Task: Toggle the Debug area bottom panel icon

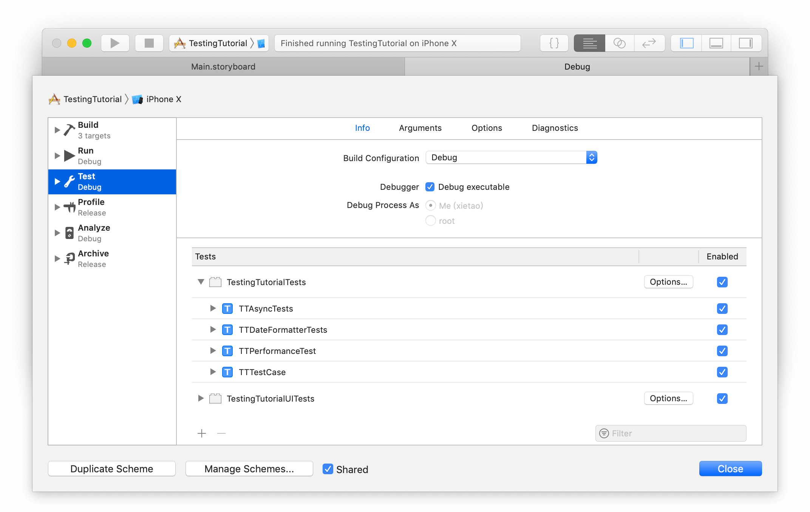Action: pos(716,43)
